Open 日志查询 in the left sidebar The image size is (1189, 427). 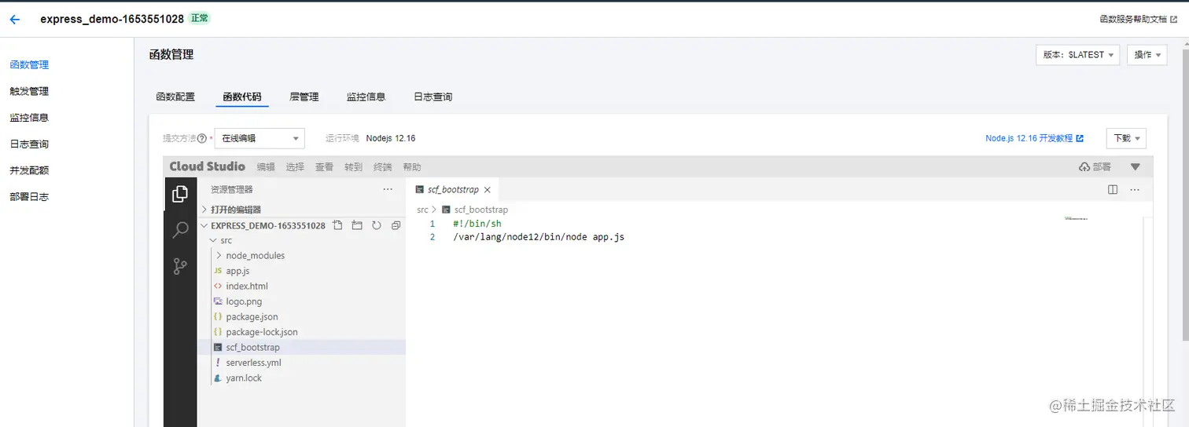point(29,144)
